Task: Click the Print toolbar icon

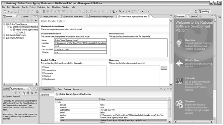Action: 15,11
